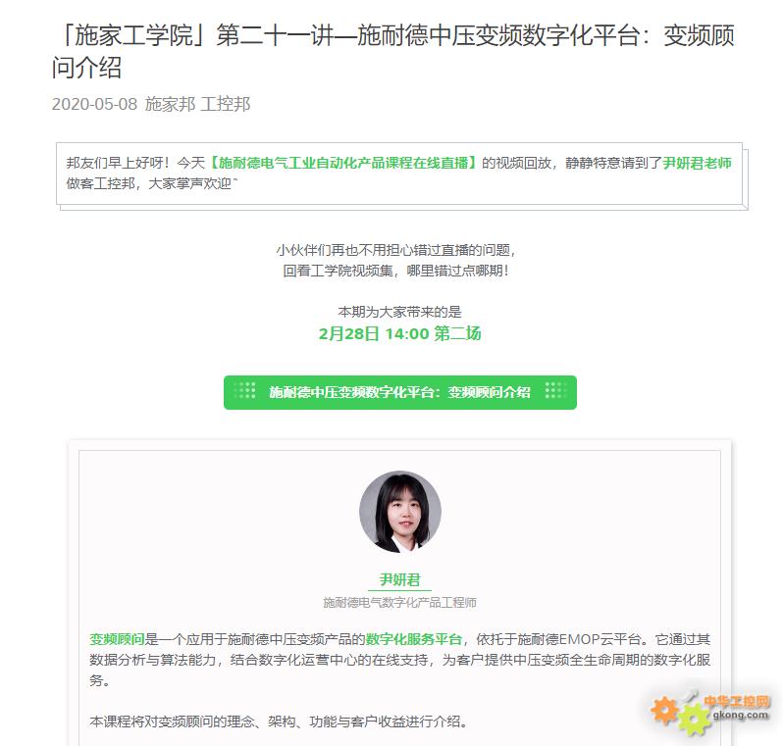This screenshot has width=783, height=746.
Task: Click the 2月28日 14:00 第二场 green heading
Action: (400, 333)
